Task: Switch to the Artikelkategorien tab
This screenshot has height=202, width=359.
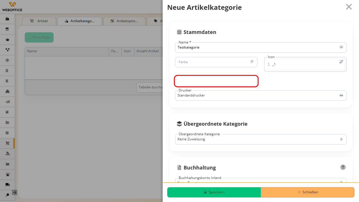Action: [79, 21]
